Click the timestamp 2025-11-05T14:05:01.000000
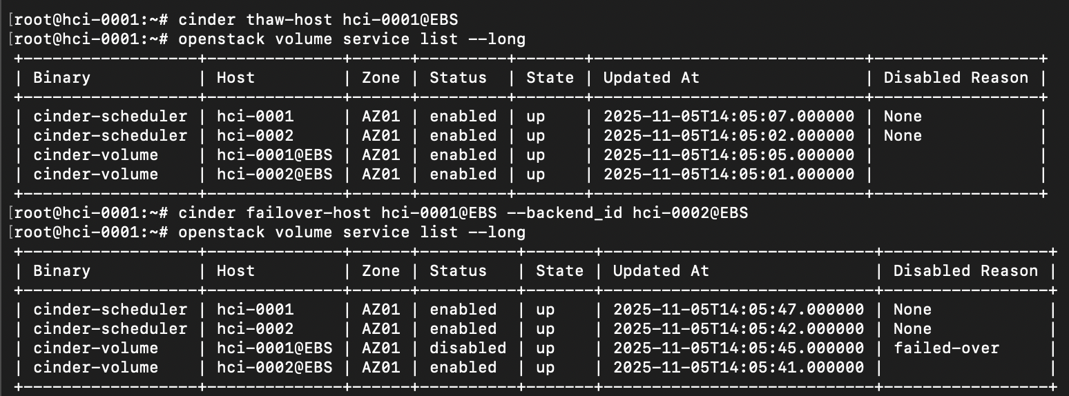 [729, 174]
